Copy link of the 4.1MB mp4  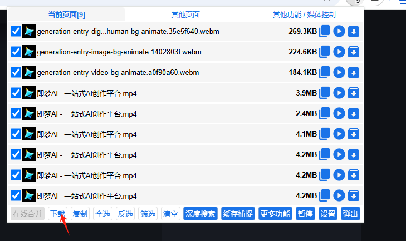click(x=325, y=134)
